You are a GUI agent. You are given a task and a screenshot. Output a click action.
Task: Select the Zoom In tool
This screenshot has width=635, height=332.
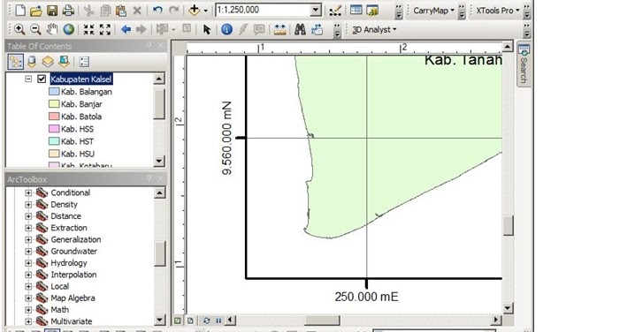(x=19, y=29)
